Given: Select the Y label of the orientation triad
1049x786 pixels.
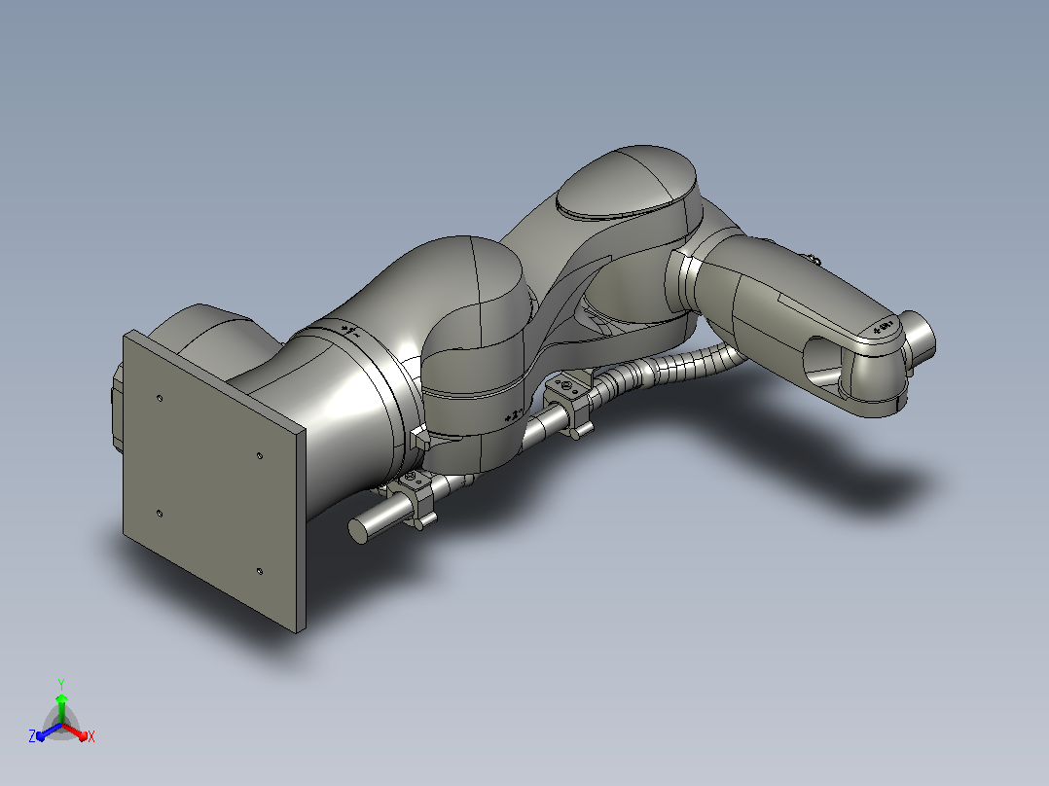Looking at the screenshot, I should [61, 684].
